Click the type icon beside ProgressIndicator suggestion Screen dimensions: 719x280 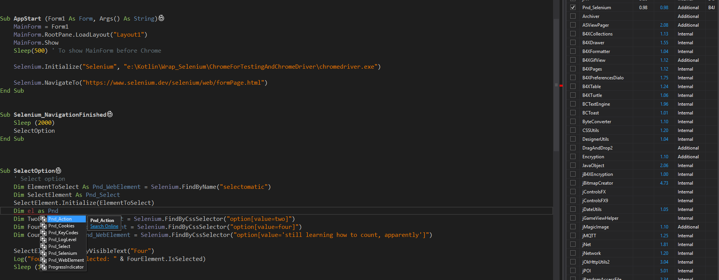(x=43, y=267)
